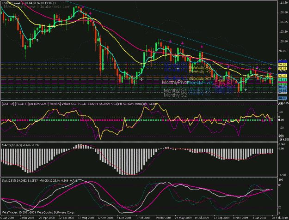
Task: Click the 3 Jan 2010 date label
Action: tap(260, 218)
